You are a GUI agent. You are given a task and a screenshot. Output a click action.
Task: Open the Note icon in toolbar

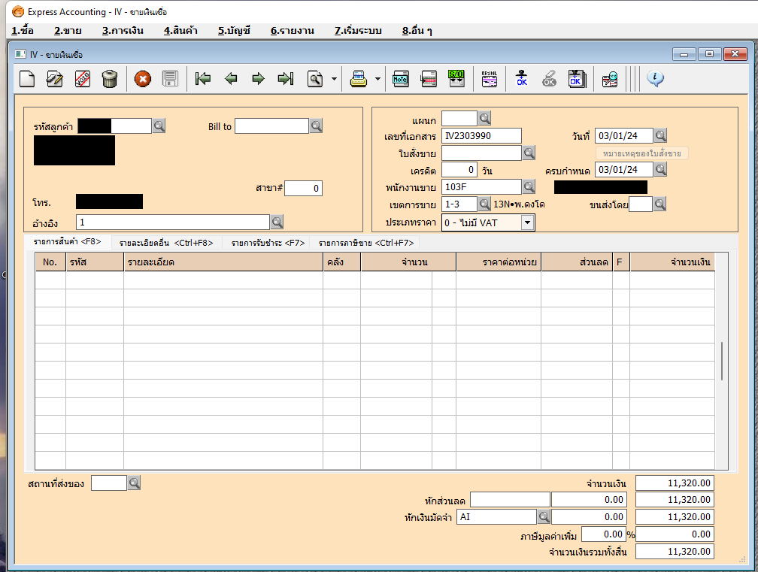(x=401, y=79)
